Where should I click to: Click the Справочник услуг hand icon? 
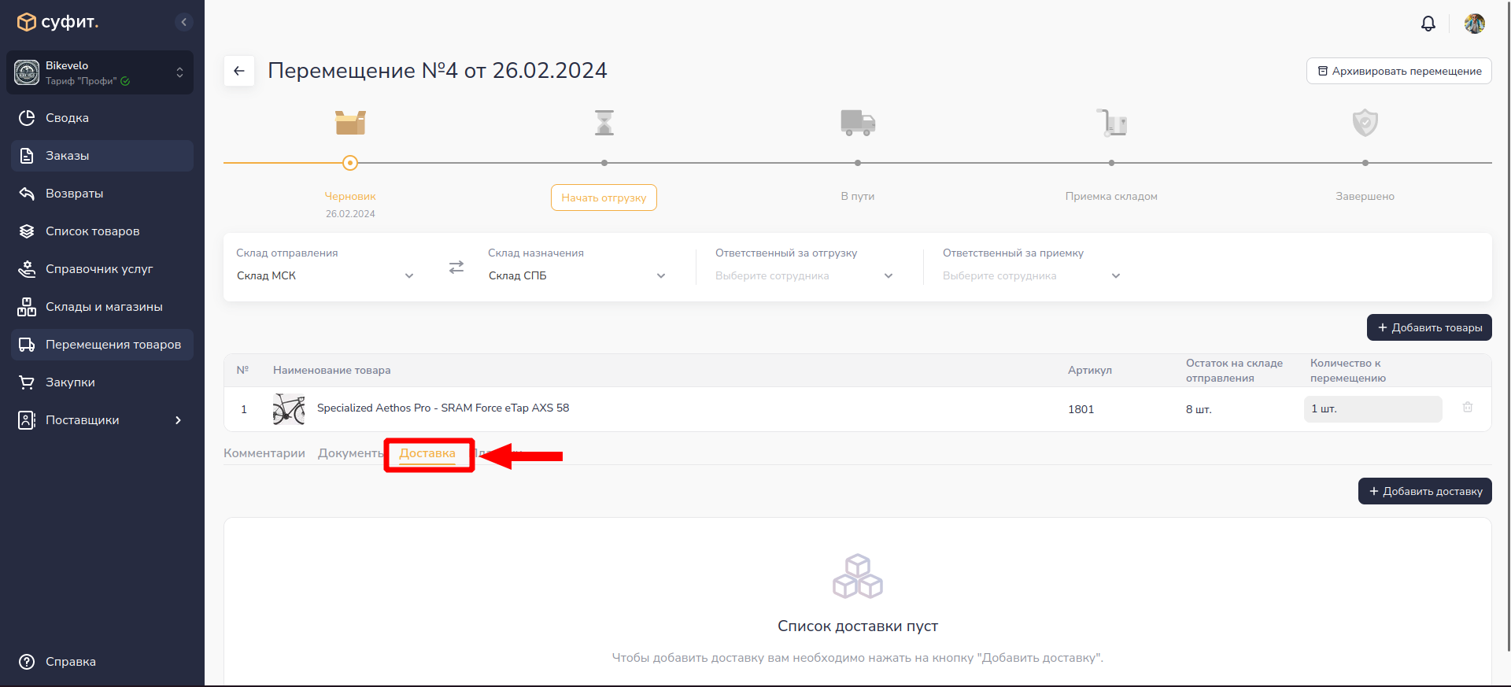27,269
